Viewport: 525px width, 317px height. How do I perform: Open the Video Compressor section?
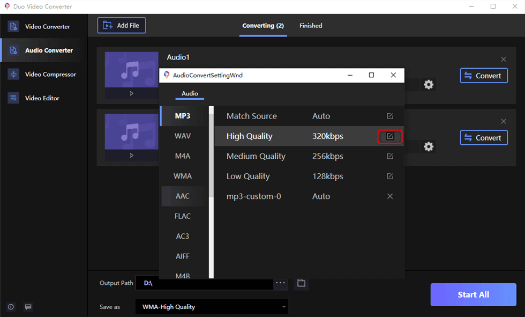point(44,75)
